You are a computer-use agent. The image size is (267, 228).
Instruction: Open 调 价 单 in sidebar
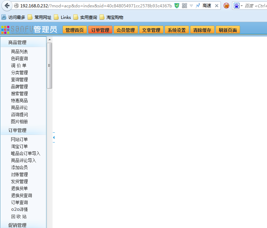coord(19,65)
